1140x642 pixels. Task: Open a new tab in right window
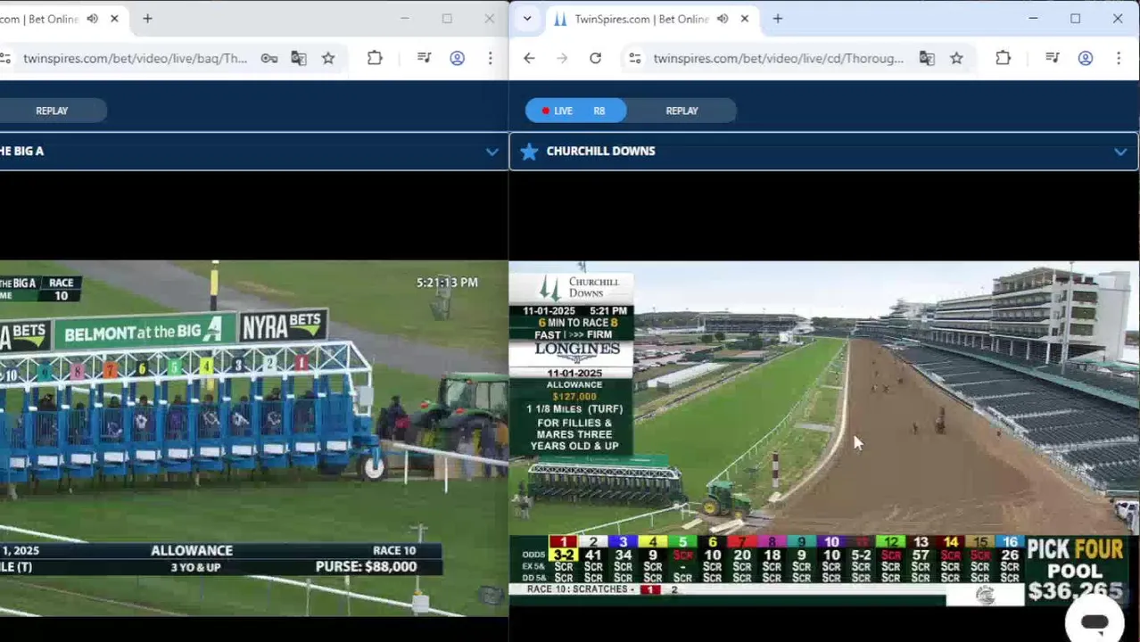778,19
